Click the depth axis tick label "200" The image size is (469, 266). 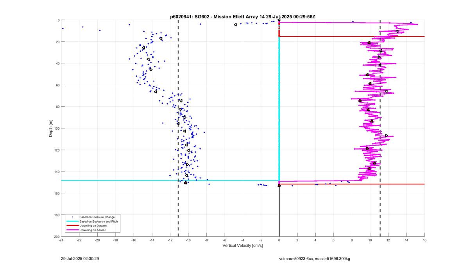57,237
